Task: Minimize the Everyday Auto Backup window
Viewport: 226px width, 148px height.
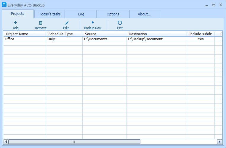Action: click(207, 5)
